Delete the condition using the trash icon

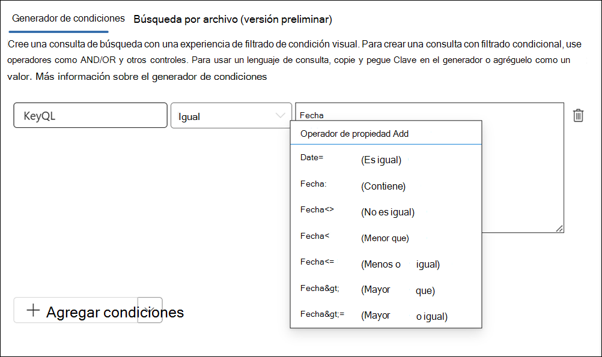point(578,115)
